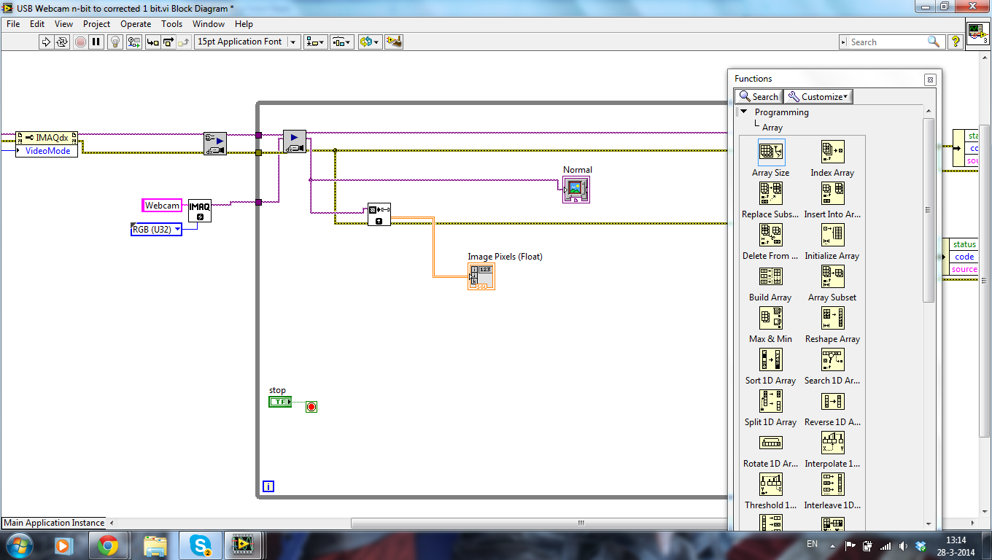Open the File menu
Screen dimensions: 992x560
(13, 24)
